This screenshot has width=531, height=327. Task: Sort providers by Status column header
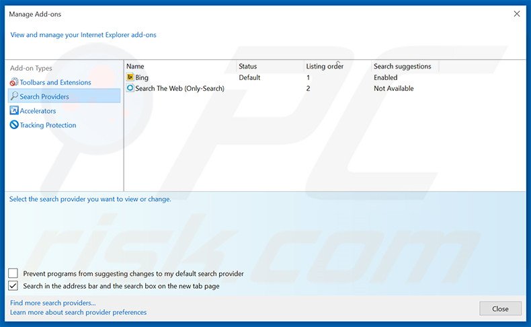pos(248,66)
